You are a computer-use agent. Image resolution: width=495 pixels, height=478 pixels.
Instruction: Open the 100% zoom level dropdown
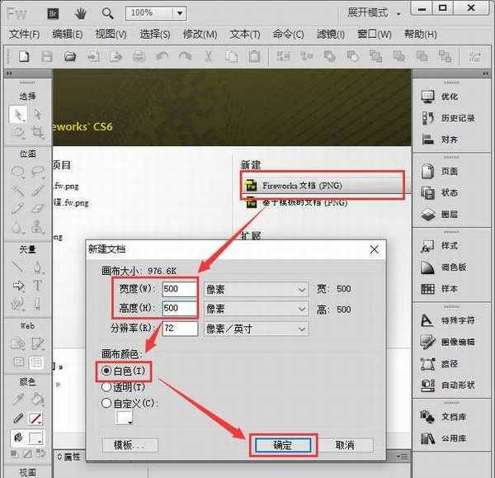point(163,13)
